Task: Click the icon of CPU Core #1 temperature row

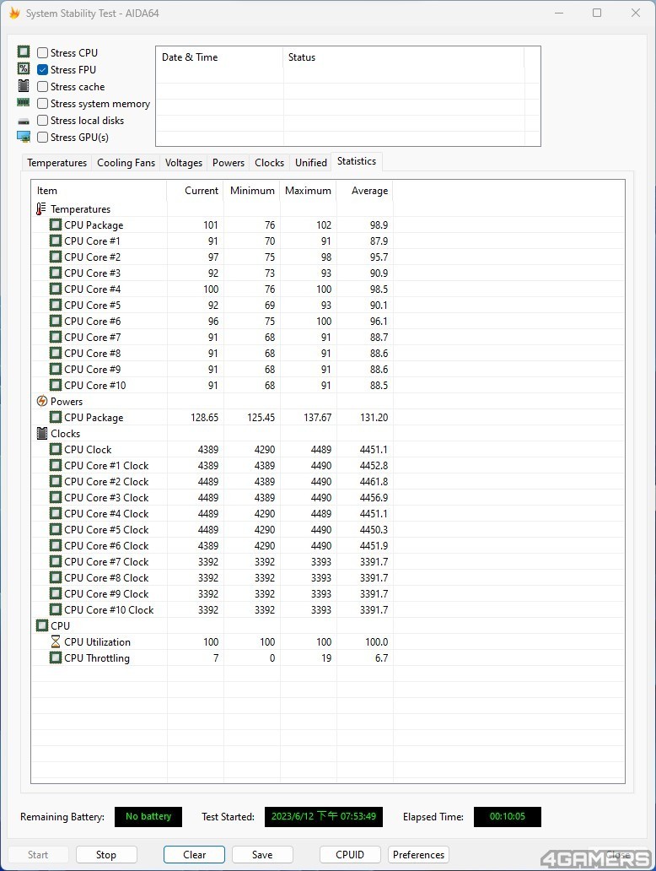Action: pos(56,241)
